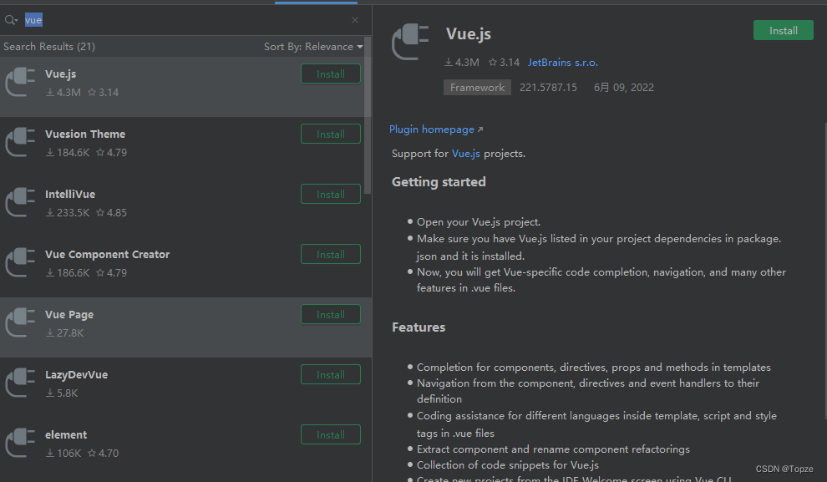Click the 184.6K downloads under Vuesion Theme
Image resolution: width=827 pixels, height=482 pixels.
pyautogui.click(x=68, y=152)
